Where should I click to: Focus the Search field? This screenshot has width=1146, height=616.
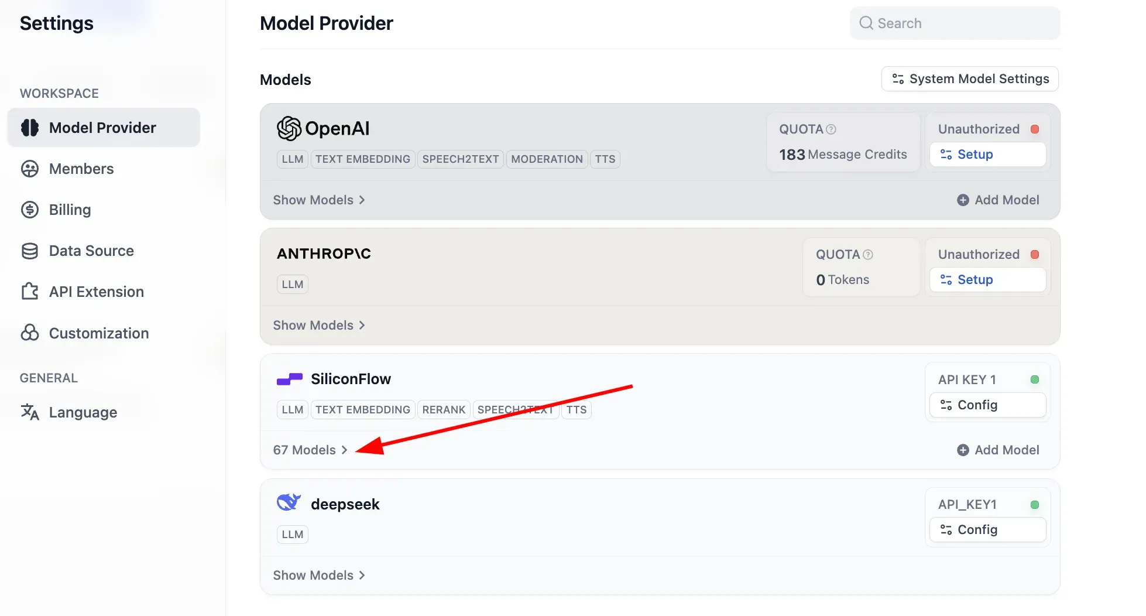pyautogui.click(x=955, y=23)
